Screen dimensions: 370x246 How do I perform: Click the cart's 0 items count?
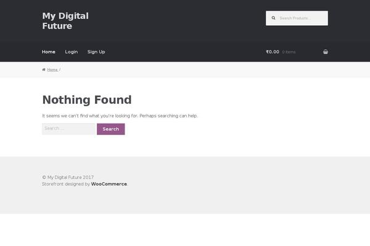289,52
